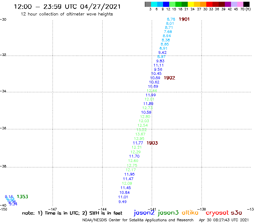
Task: Click the wave height value '8.78'
Action: coord(171,19)
